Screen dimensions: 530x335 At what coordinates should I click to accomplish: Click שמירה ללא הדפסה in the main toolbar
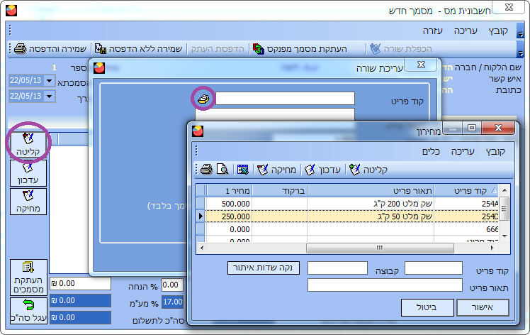point(139,49)
